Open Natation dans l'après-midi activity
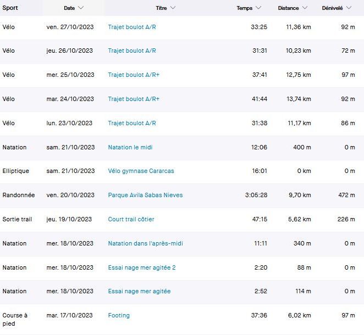 point(145,243)
